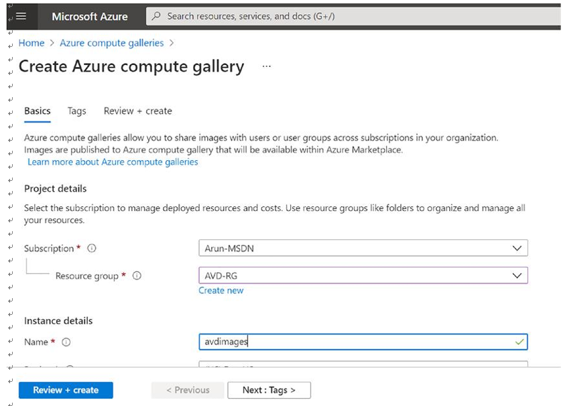Click the Subscription field label
The height and width of the screenshot is (406, 565).
(49, 248)
